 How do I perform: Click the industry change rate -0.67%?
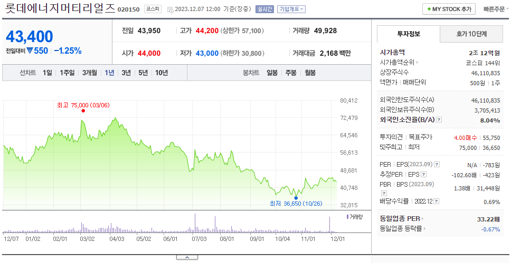(x=490, y=229)
